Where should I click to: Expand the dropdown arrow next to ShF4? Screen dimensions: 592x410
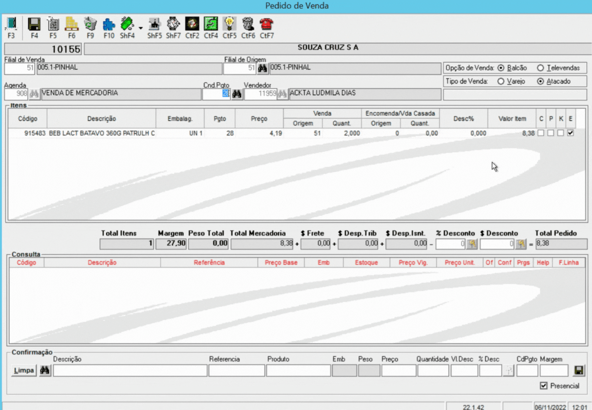[x=140, y=28]
